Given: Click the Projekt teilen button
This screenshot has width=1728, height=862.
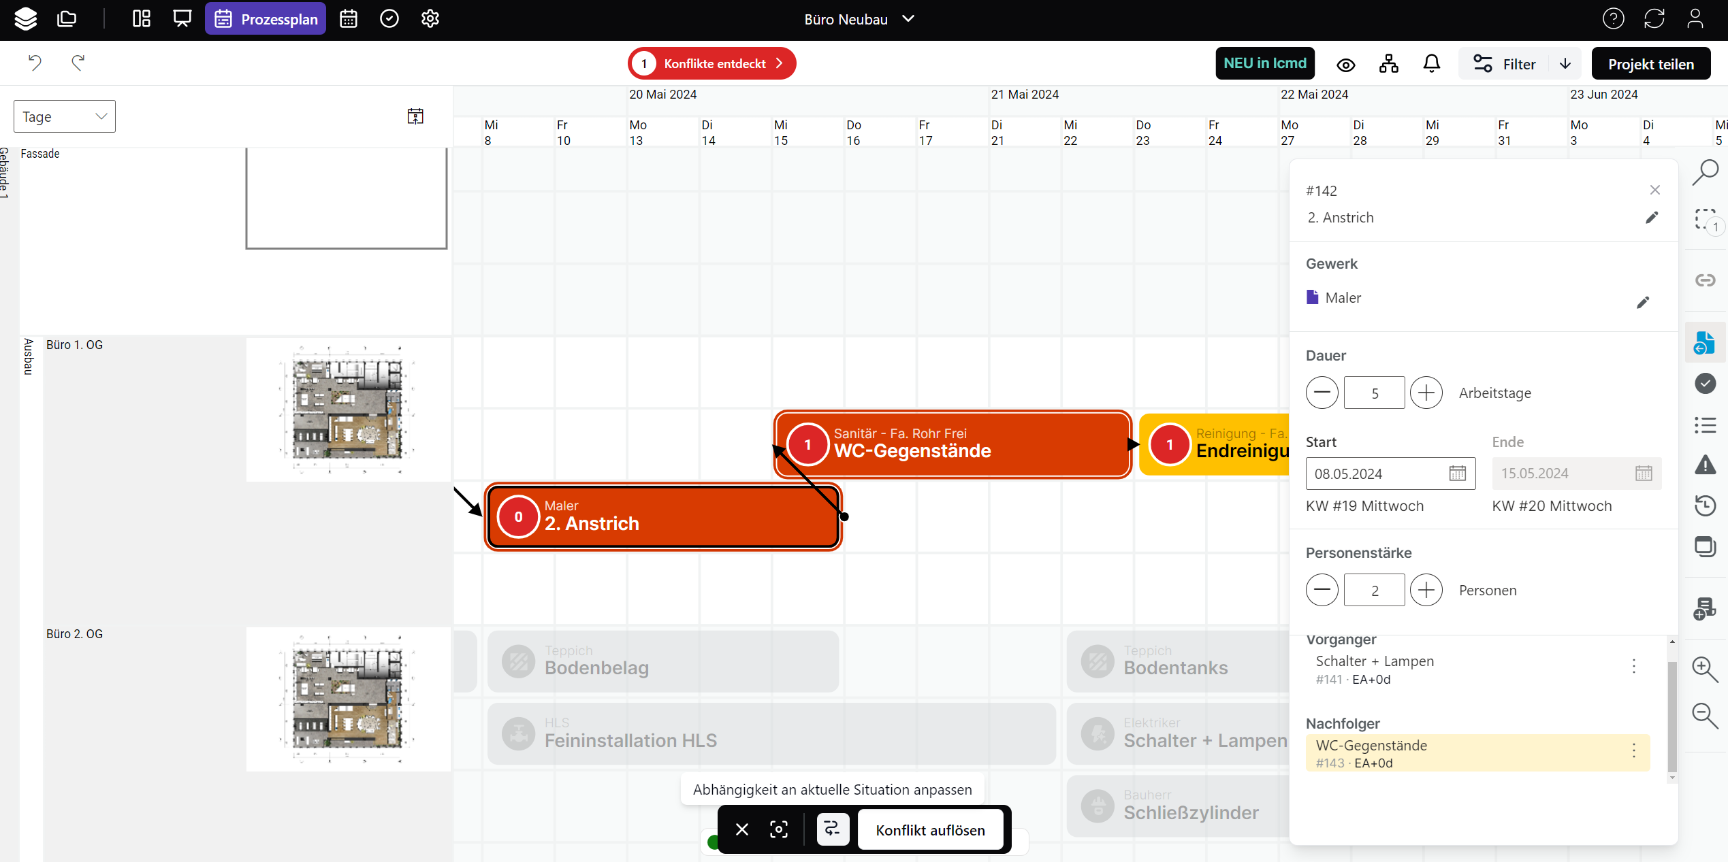Looking at the screenshot, I should click(1650, 64).
